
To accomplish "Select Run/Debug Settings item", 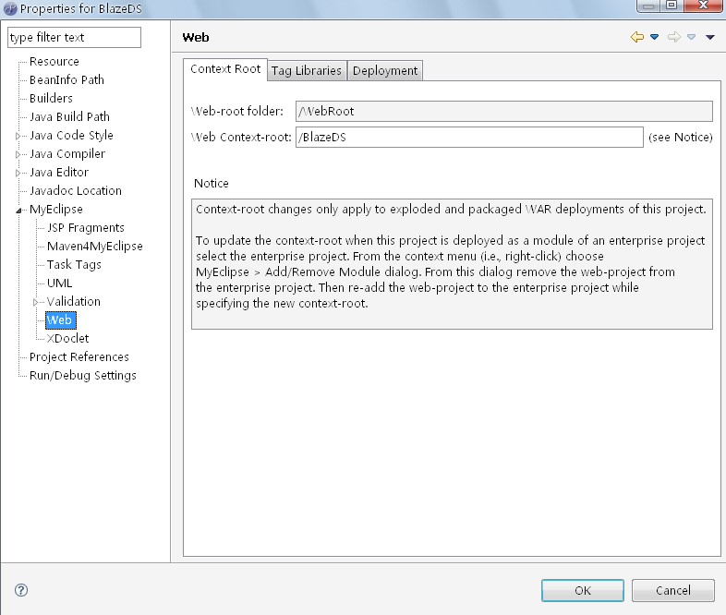I will [83, 376].
